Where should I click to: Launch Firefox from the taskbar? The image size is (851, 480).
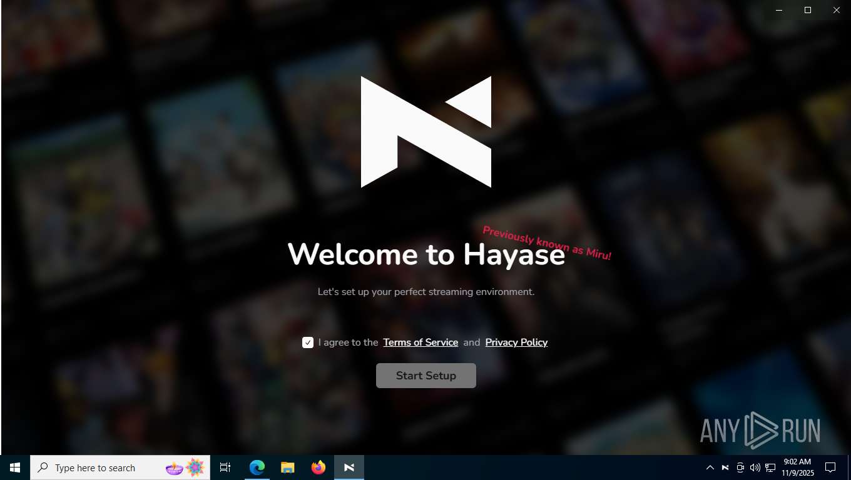[318, 467]
